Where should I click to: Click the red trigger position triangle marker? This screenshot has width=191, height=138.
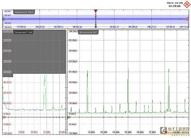[x=96, y=11]
